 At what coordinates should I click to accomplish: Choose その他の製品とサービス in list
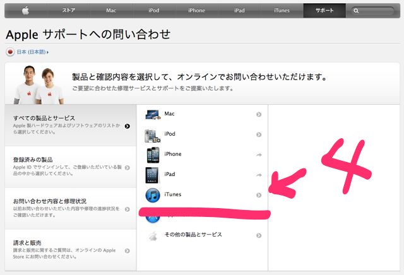point(203,235)
